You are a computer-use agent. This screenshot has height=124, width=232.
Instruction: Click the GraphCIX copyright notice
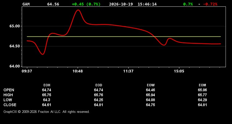[46, 112]
